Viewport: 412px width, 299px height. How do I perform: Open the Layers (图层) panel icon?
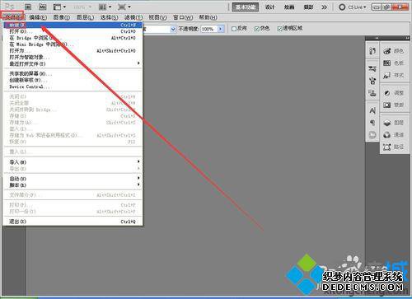pyautogui.click(x=387, y=123)
